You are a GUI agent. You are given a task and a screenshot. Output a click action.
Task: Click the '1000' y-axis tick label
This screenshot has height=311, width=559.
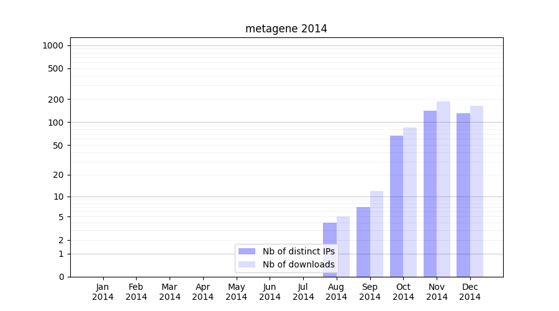tap(53, 45)
